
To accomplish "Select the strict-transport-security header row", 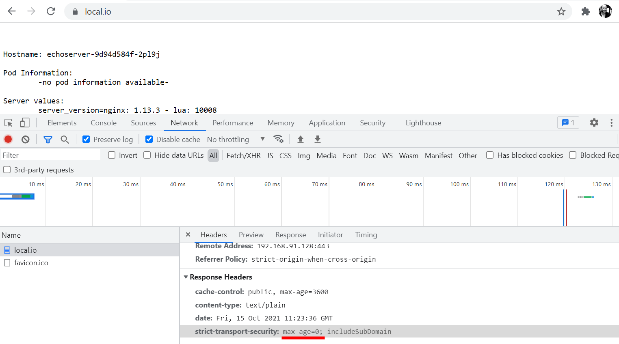I will click(399, 331).
